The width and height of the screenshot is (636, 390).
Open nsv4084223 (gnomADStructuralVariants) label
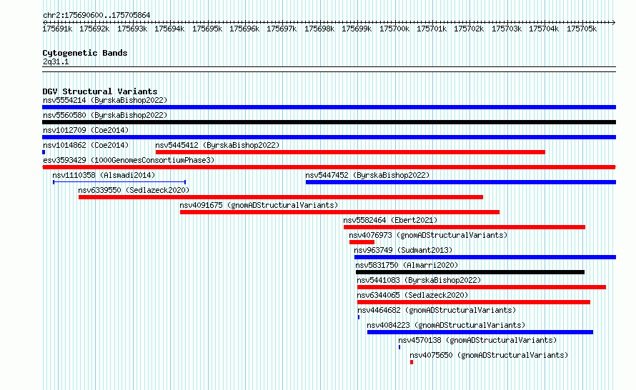(x=446, y=325)
